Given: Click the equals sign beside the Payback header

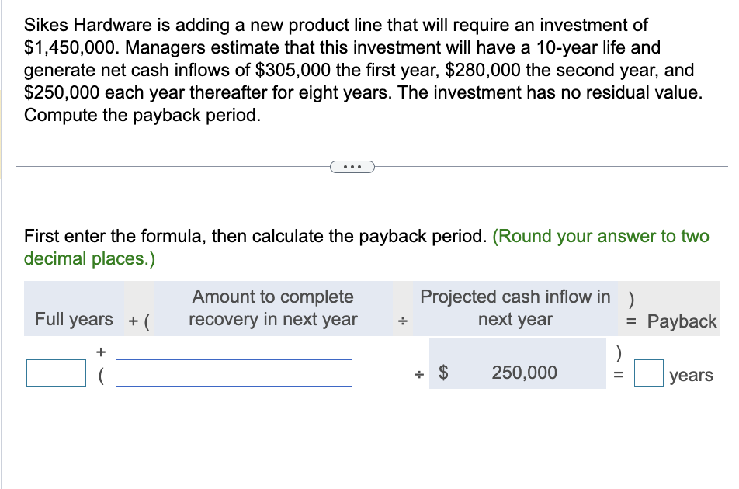Looking at the screenshot, I should pyautogui.click(x=632, y=321).
